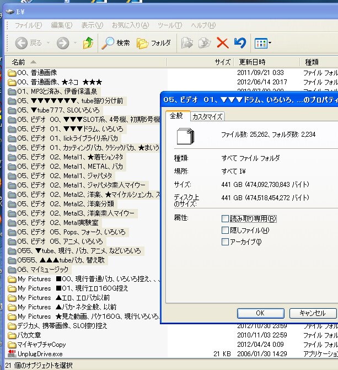Open the Views icon in toolbar

261,43
